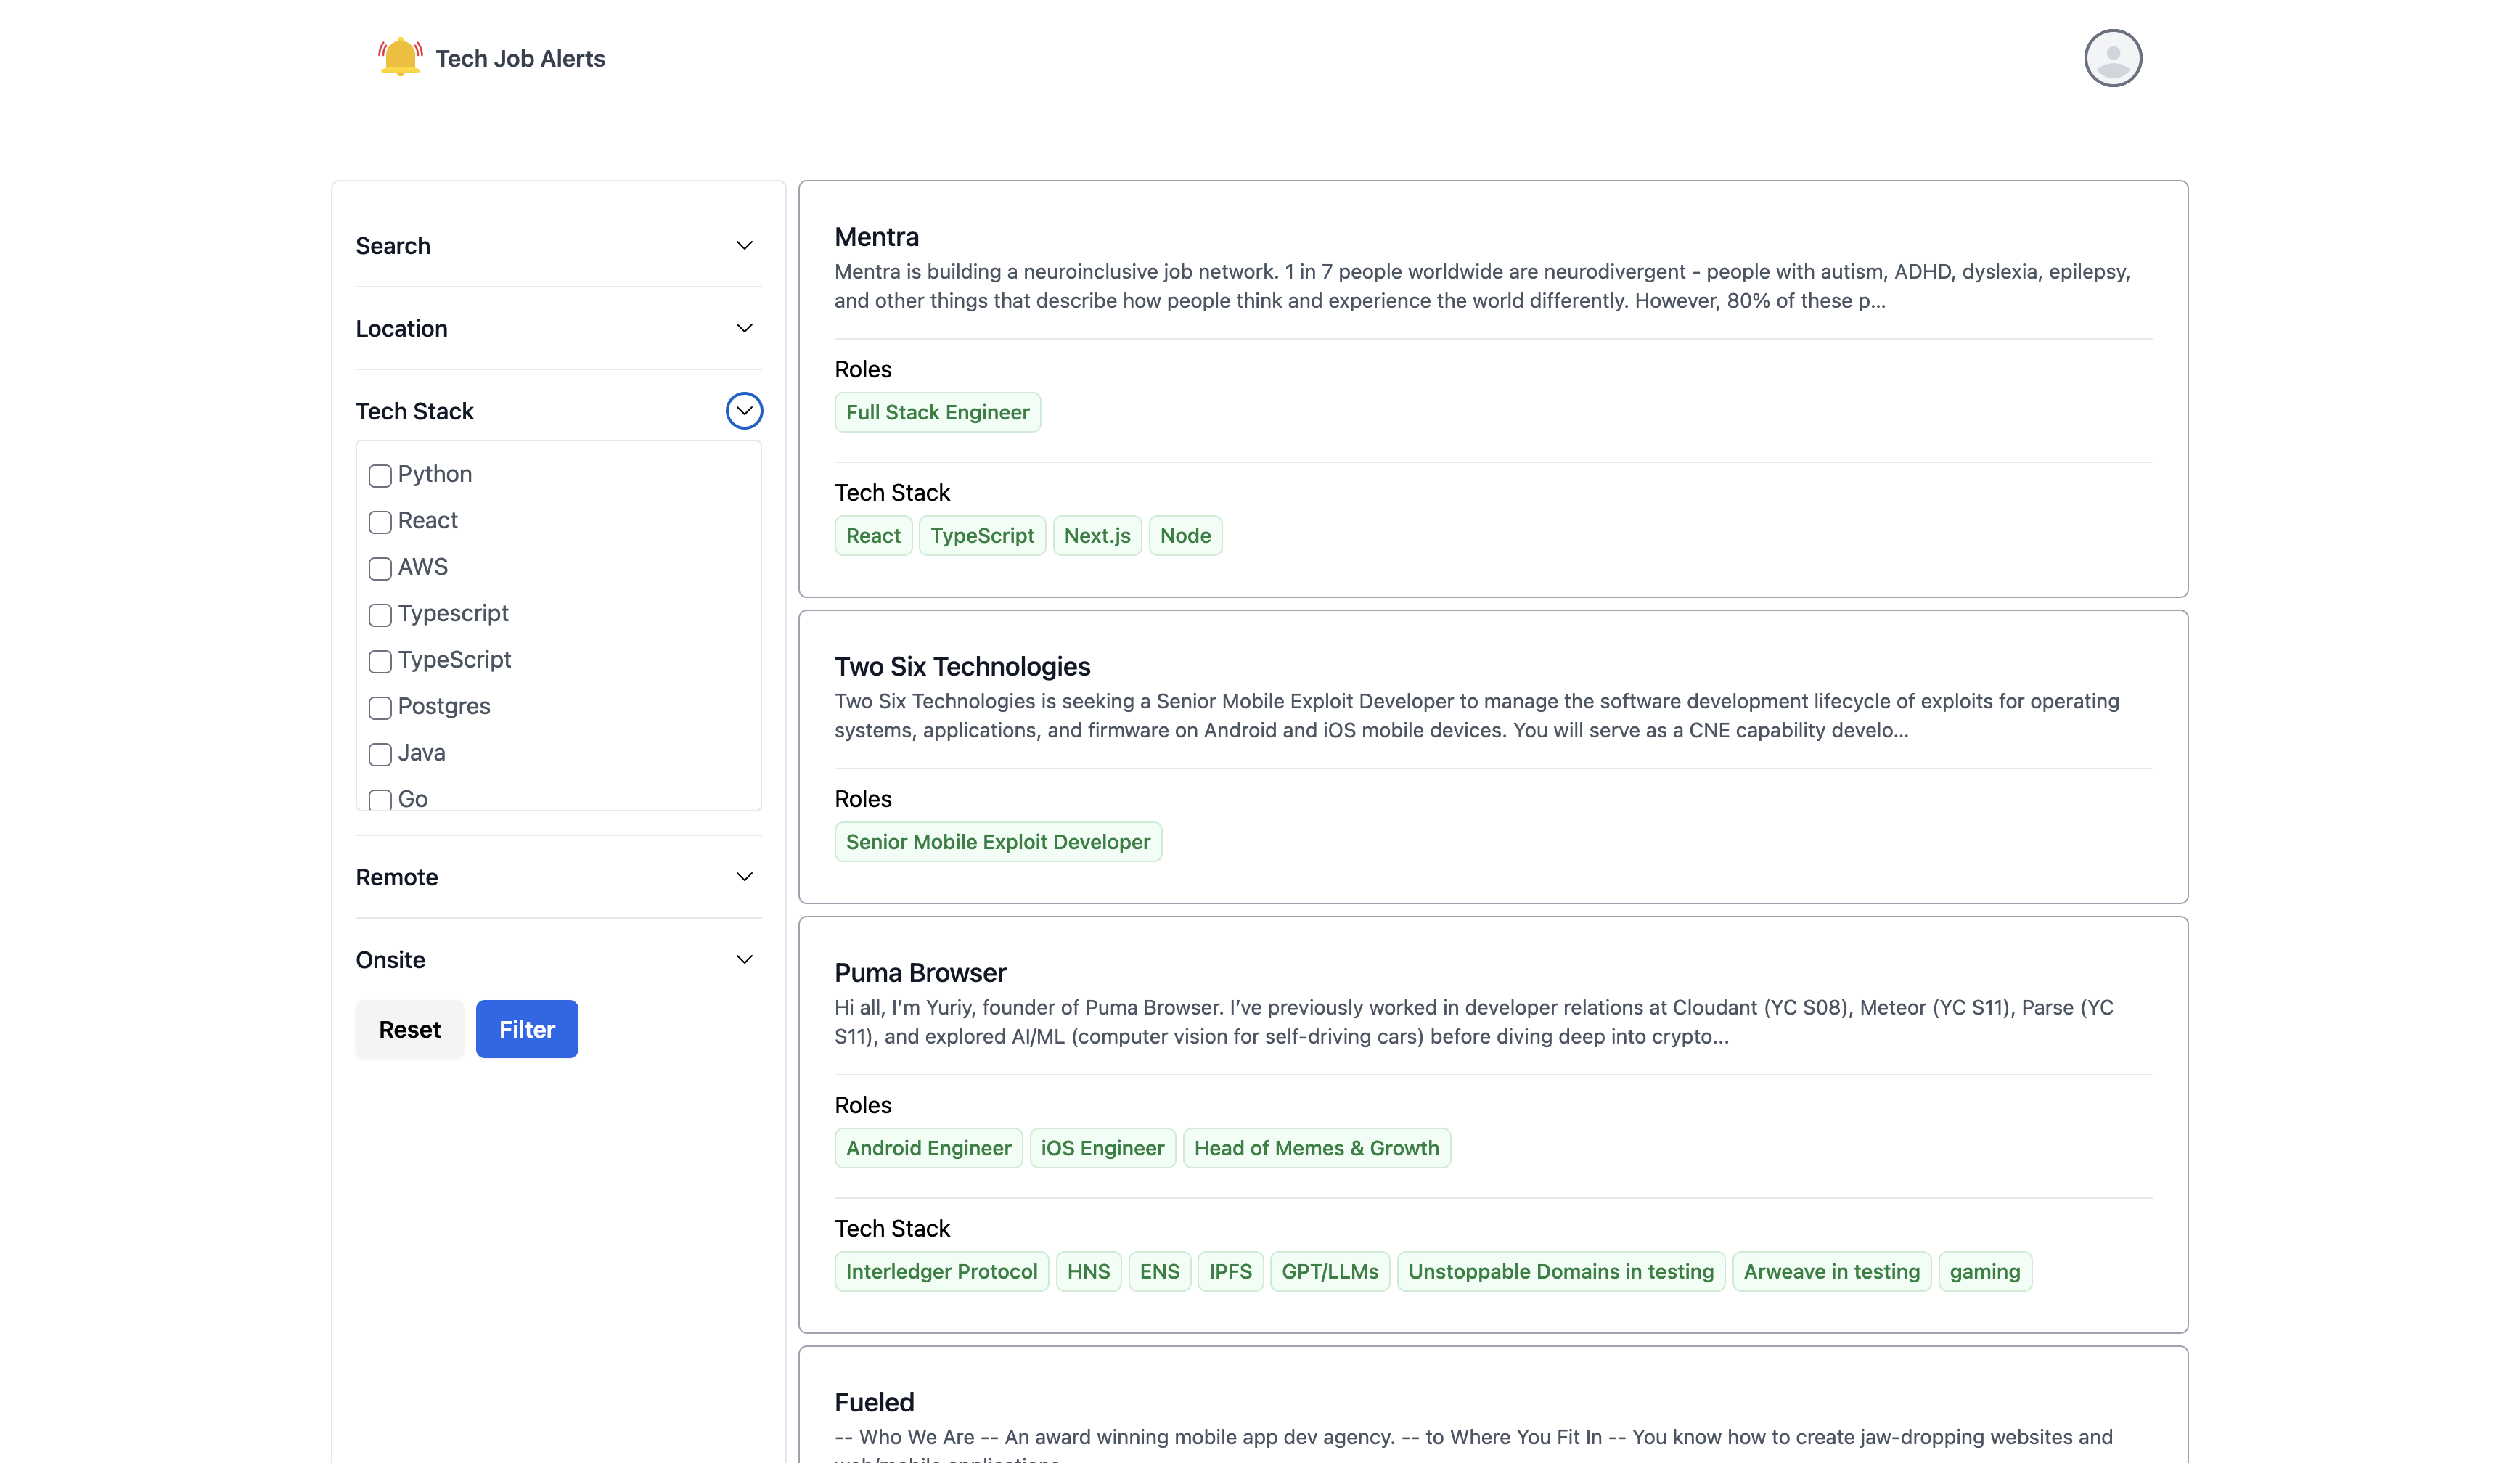Image resolution: width=2520 pixels, height=1463 pixels.
Task: Open the Fueled company heading
Action: (875, 1403)
